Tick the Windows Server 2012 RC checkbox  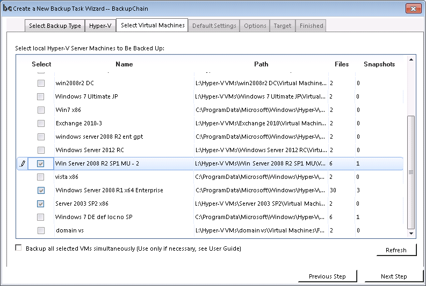pyautogui.click(x=41, y=150)
